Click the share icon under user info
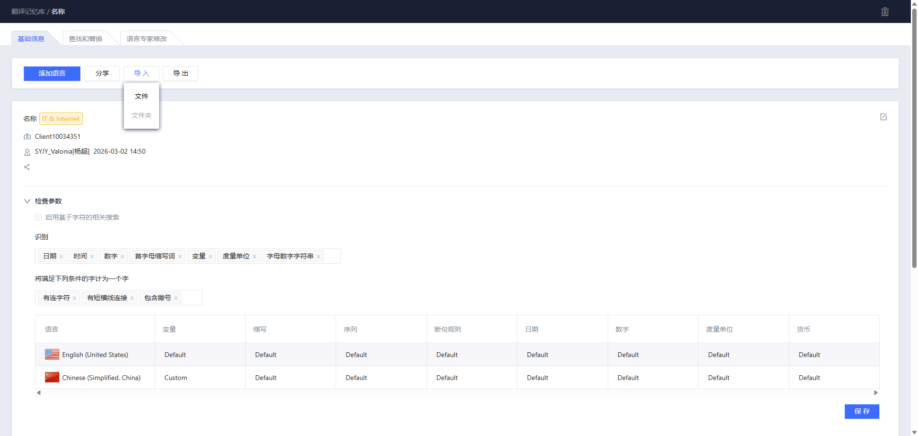This screenshot has height=436, width=918. (x=27, y=167)
